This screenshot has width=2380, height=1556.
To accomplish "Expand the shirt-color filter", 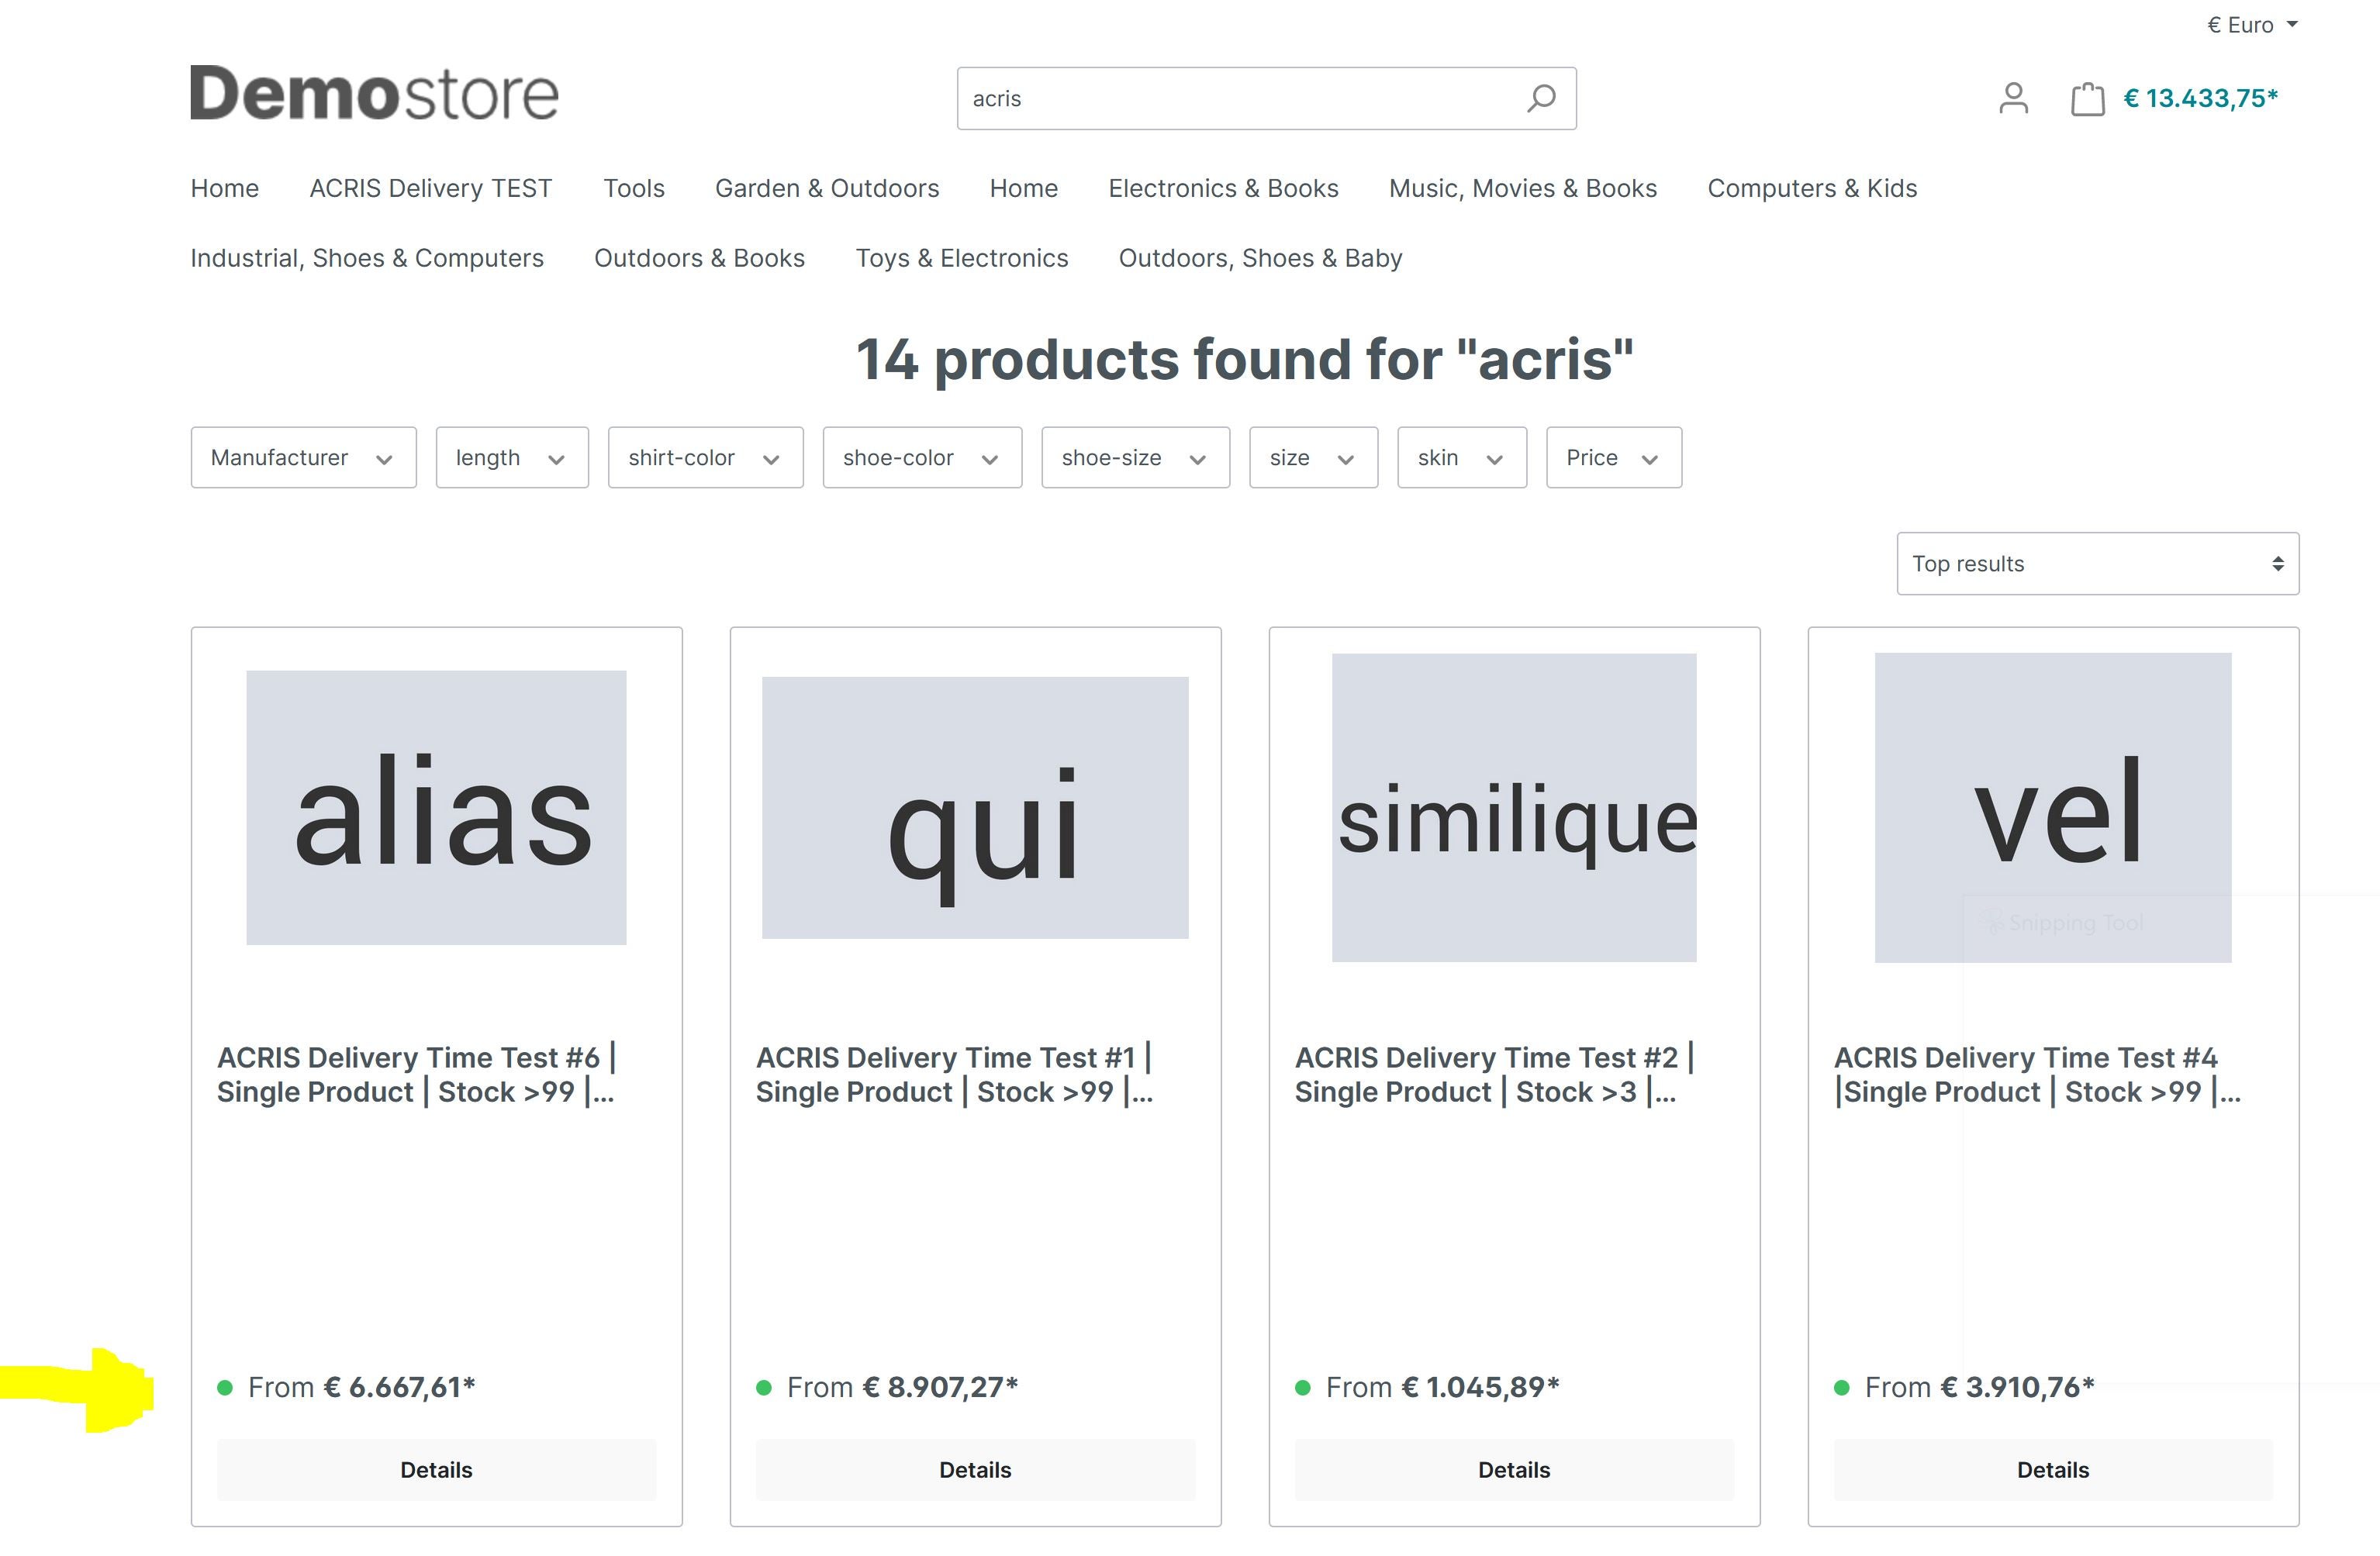I will [x=705, y=458].
